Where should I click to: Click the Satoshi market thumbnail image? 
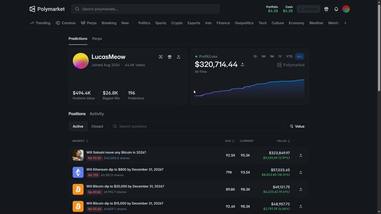click(78, 155)
